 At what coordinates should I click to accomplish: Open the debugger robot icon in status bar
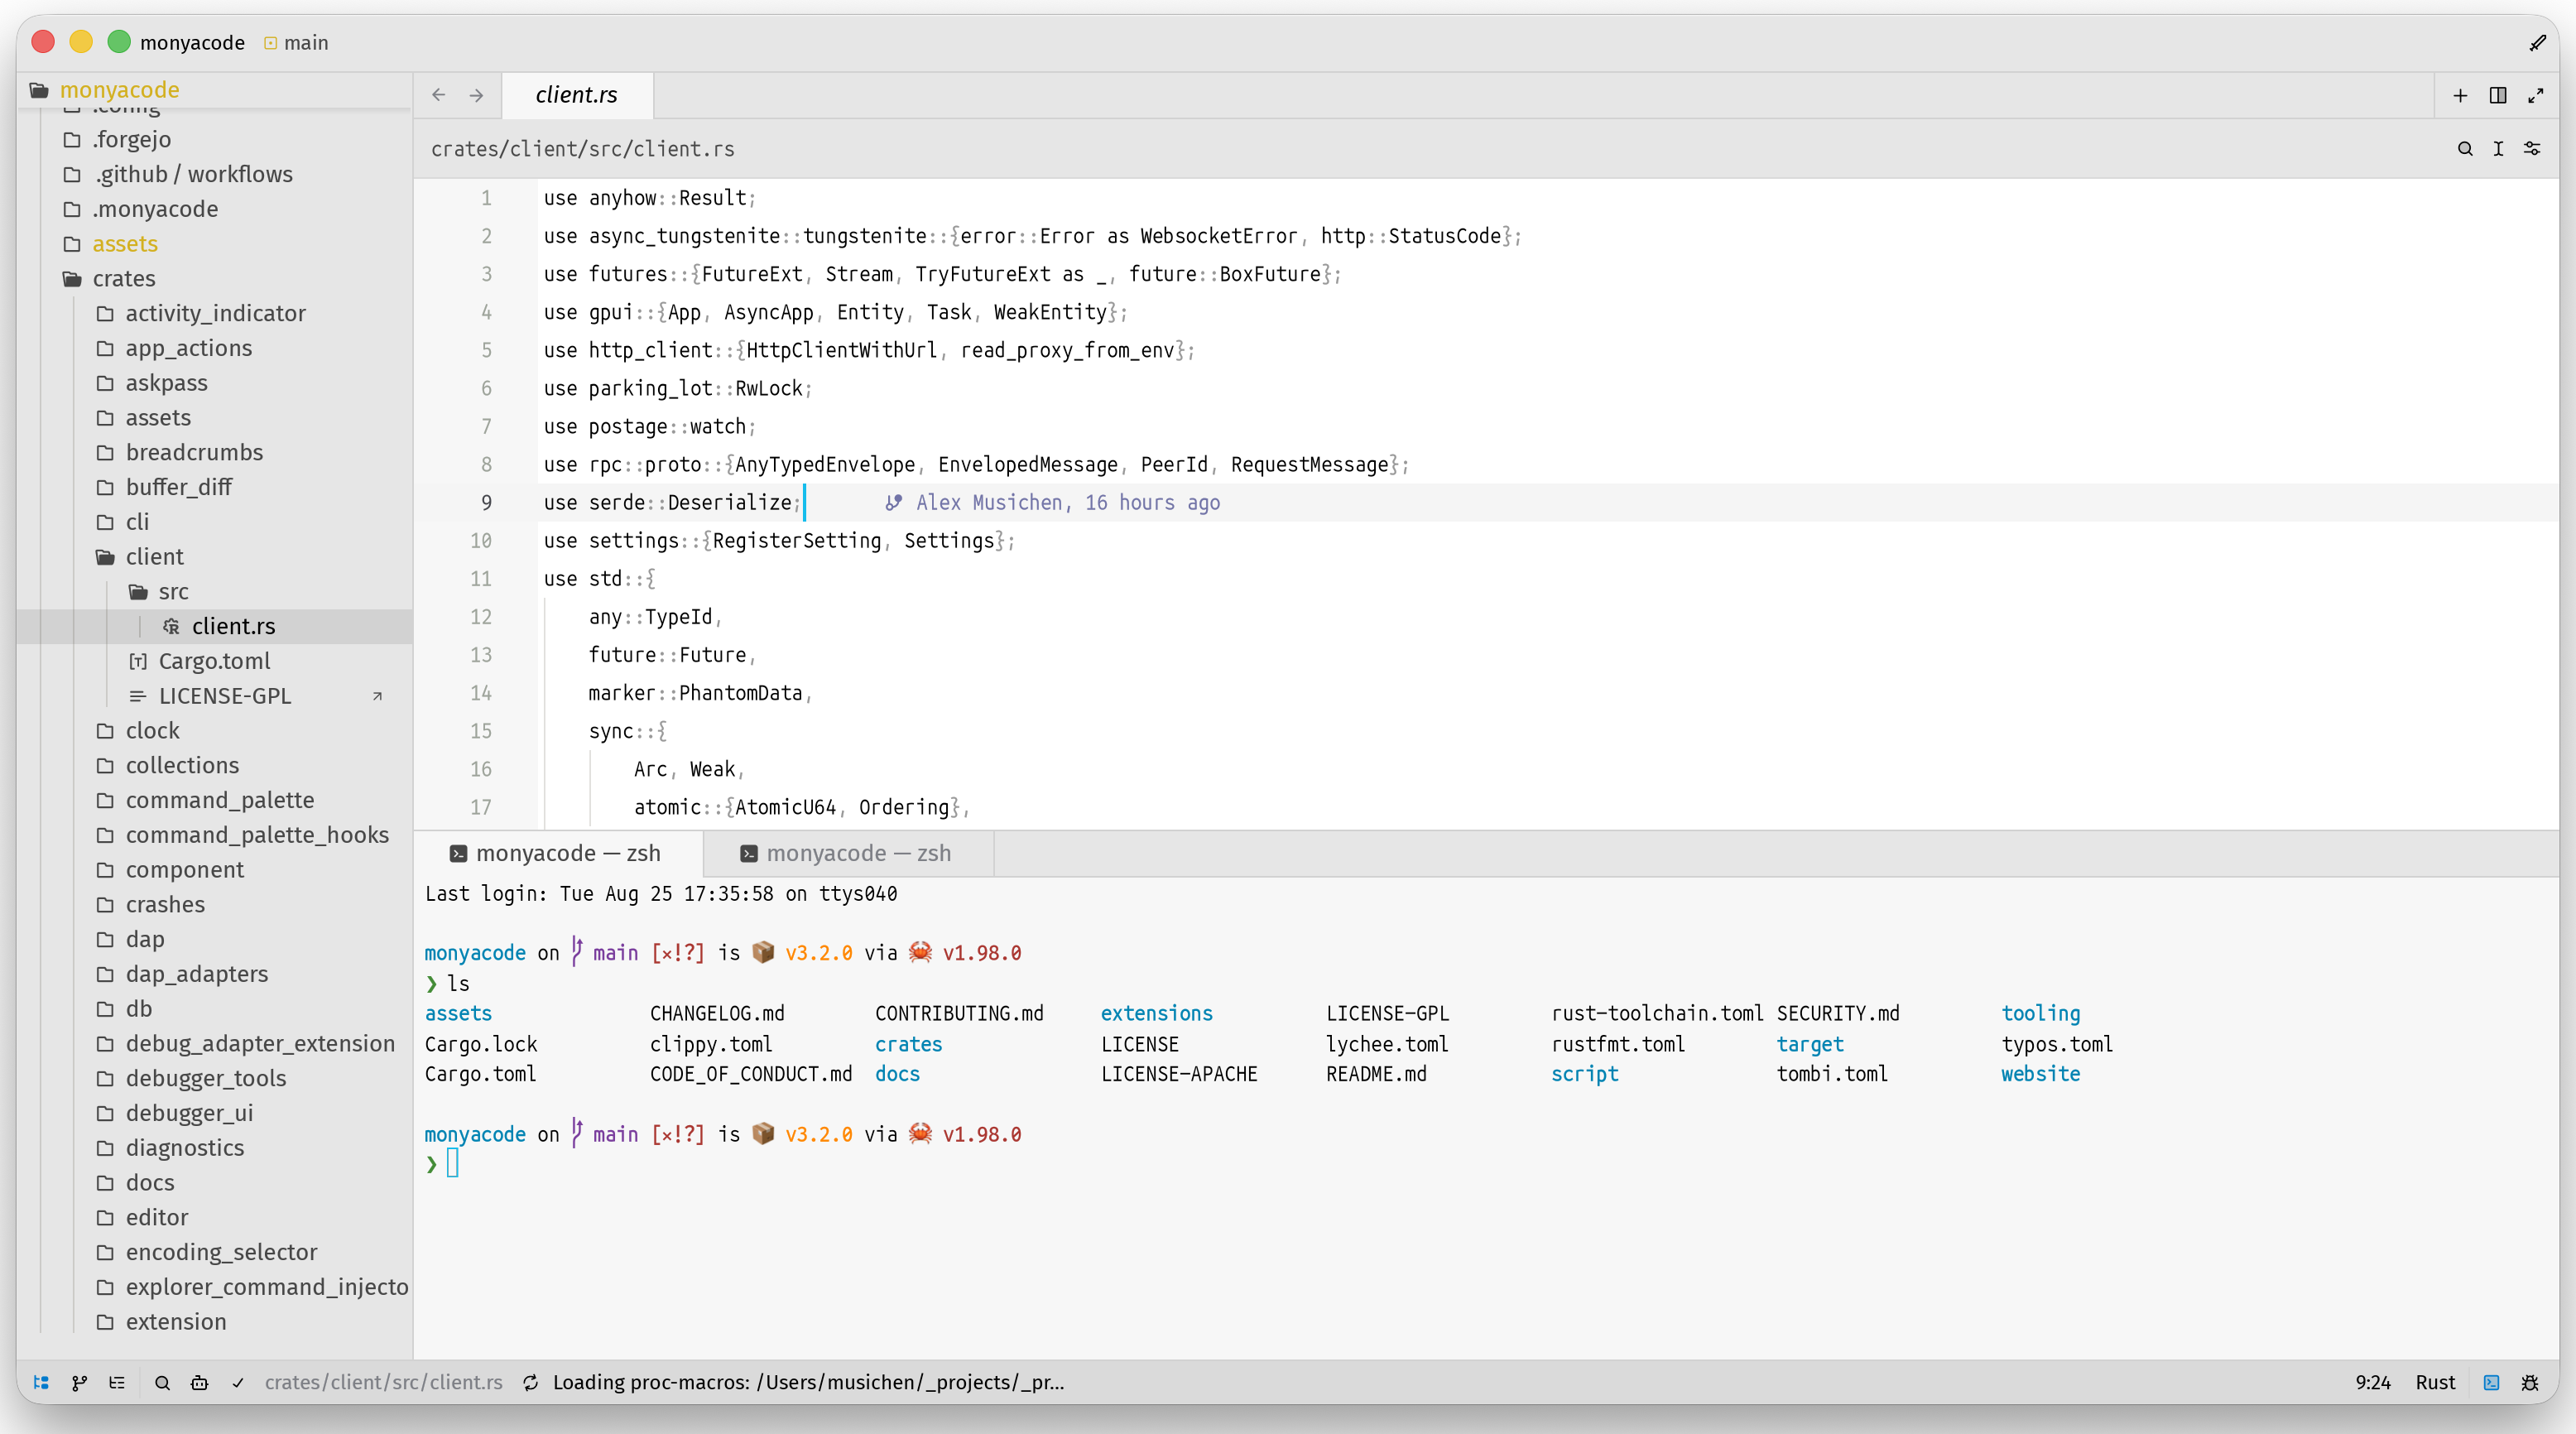[x=200, y=1382]
